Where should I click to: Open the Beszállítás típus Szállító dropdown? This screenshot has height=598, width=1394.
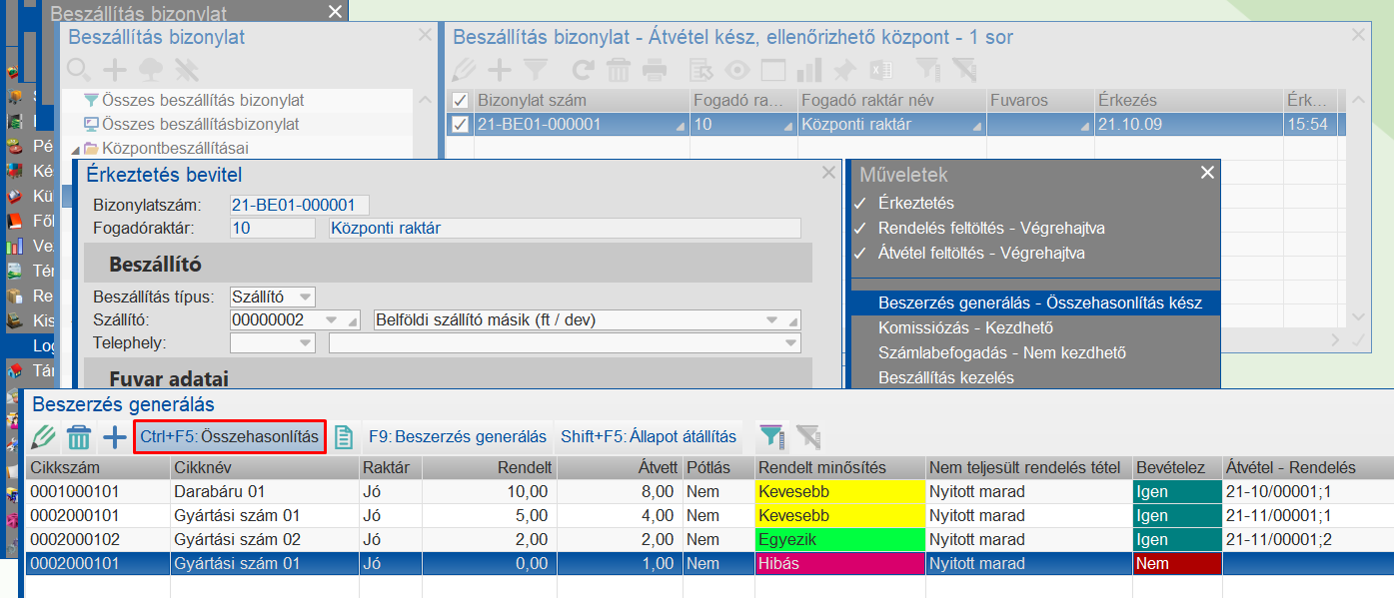(x=305, y=297)
